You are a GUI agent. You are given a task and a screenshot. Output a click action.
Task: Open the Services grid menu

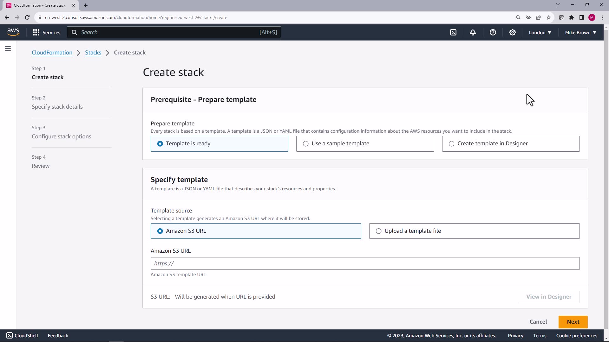click(46, 32)
